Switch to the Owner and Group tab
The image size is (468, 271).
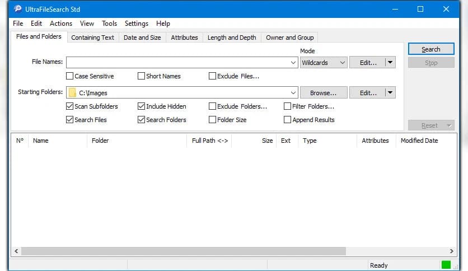click(x=290, y=38)
